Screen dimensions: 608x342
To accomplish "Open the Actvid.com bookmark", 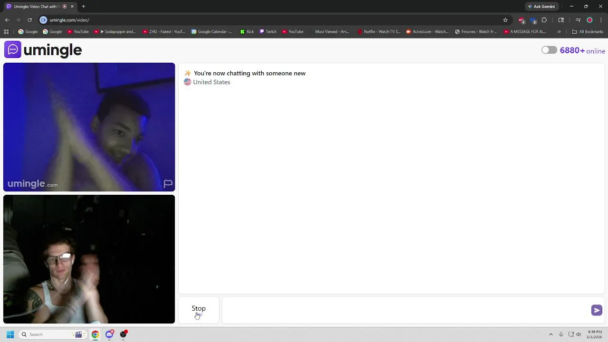I will pos(427,32).
